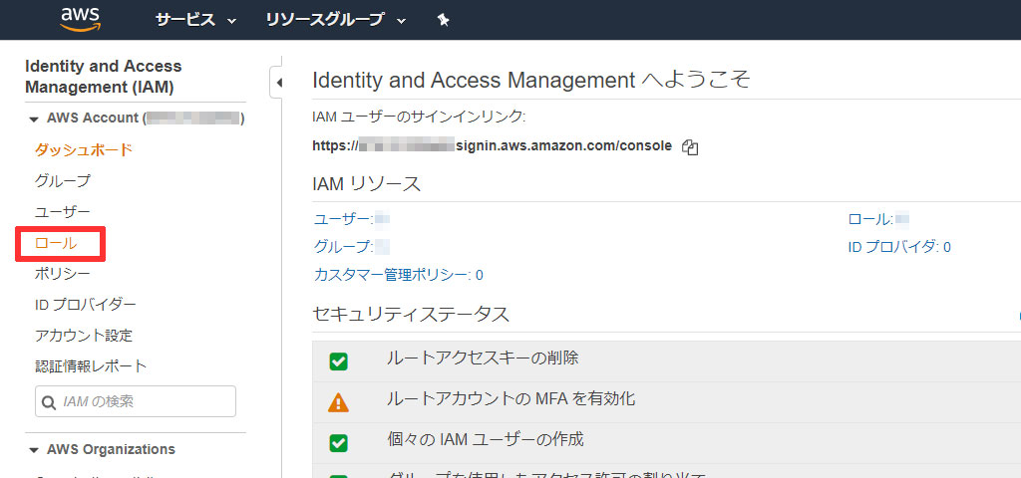Click the セキュリティステータス heading
1021x478 pixels.
pos(411,314)
